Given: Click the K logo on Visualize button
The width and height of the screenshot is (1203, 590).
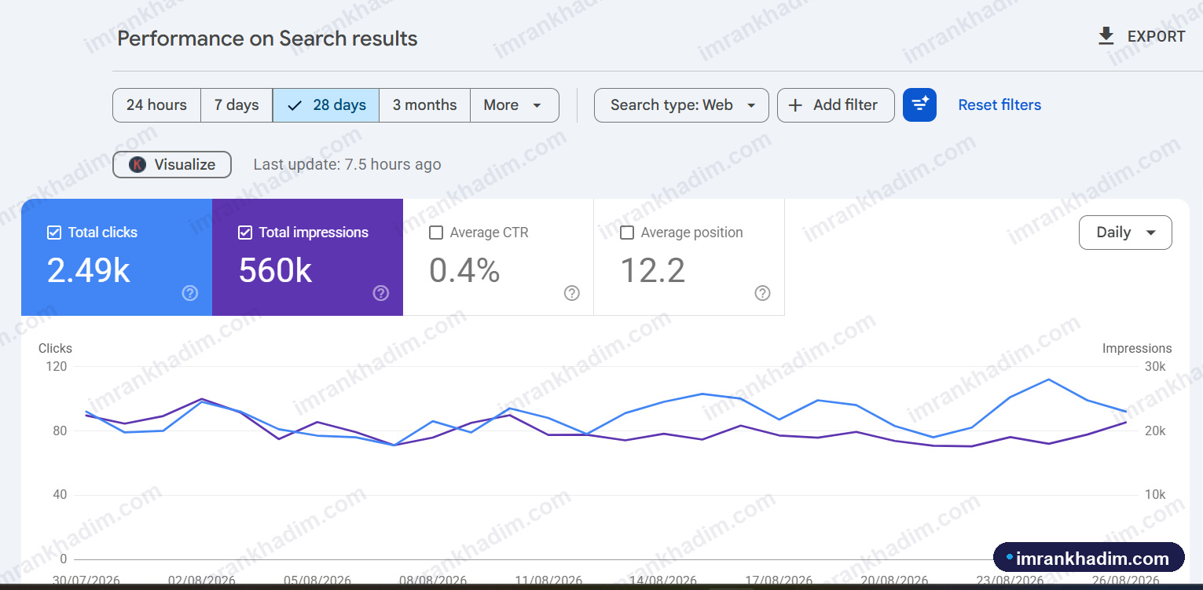Looking at the screenshot, I should (x=138, y=165).
